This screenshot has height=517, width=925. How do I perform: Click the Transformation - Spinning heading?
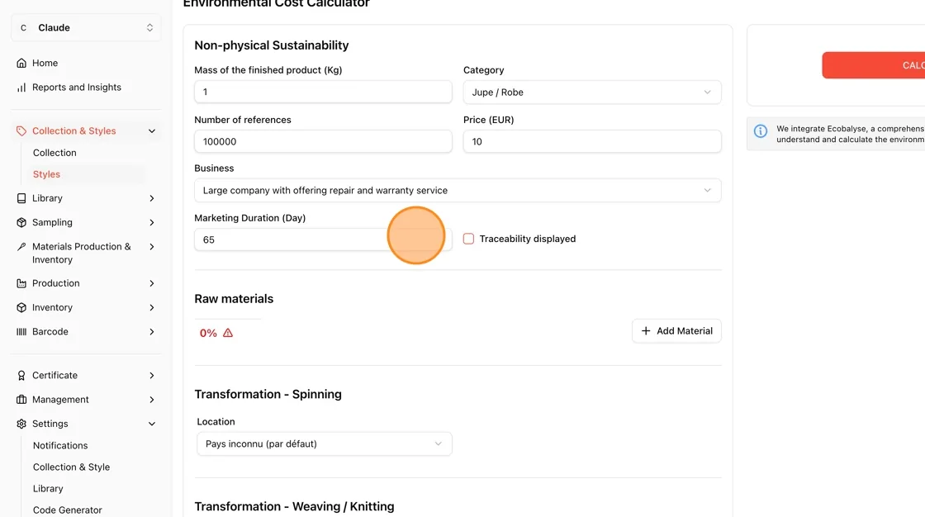[268, 394]
